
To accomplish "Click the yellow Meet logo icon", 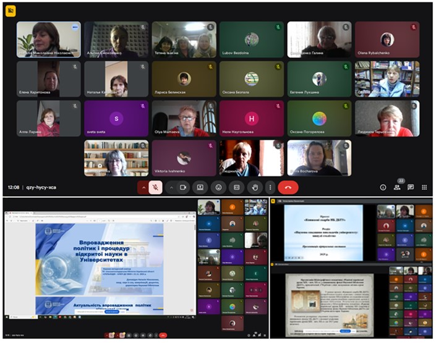I will 11,11.
